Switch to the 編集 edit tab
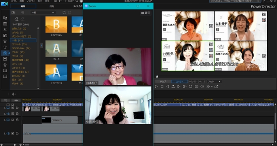 23,6
